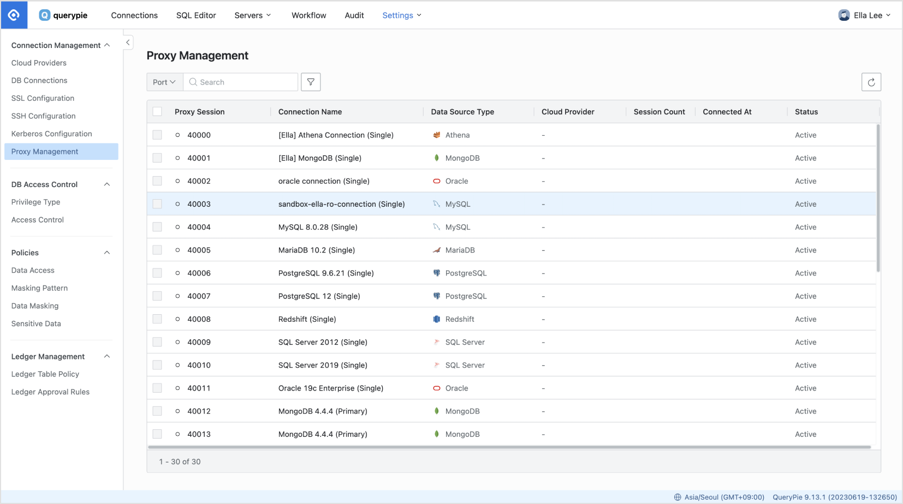Click the globe timezone icon in status bar
This screenshot has height=504, width=903.
coord(678,497)
